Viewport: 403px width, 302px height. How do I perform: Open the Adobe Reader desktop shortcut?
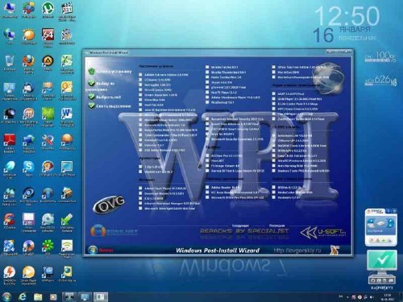coord(10,141)
